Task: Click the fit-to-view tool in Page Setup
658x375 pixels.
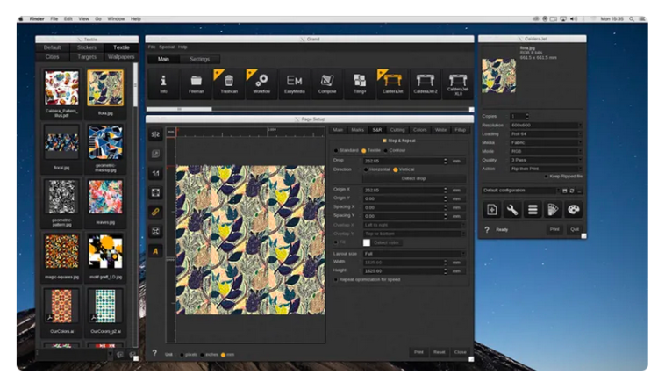Action: 155,192
